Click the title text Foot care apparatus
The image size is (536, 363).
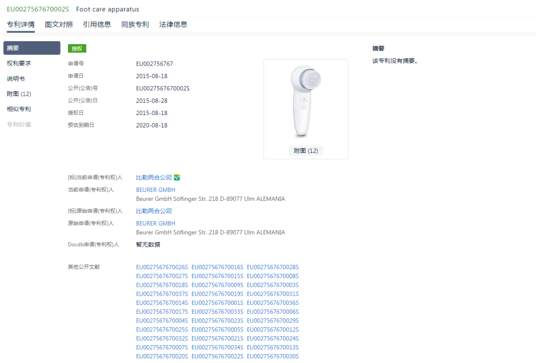(x=108, y=9)
